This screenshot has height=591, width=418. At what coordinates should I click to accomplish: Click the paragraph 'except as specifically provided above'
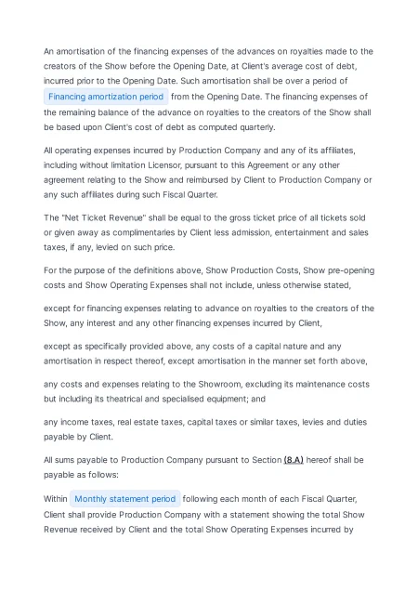coord(205,353)
